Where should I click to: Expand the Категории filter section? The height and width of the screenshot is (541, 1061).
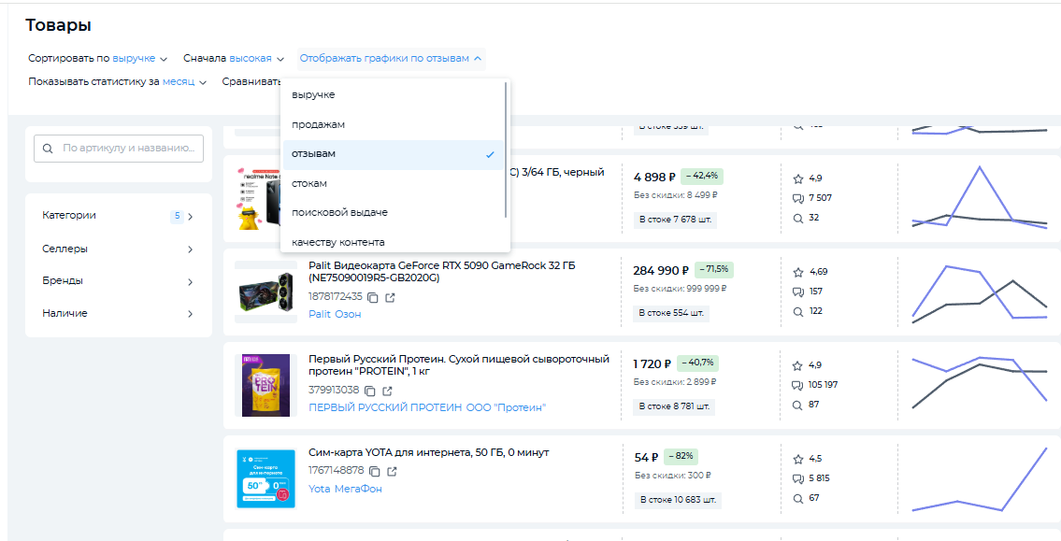click(118, 216)
